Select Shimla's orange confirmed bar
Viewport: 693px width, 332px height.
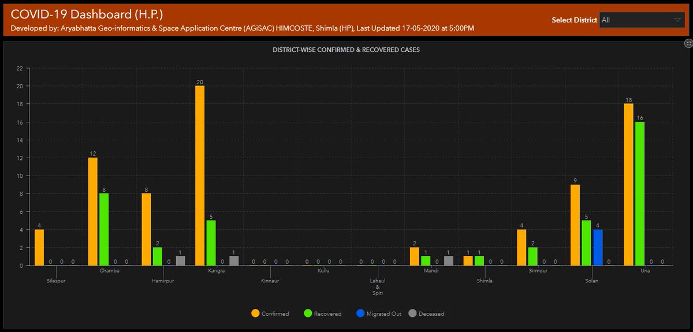tap(468, 261)
